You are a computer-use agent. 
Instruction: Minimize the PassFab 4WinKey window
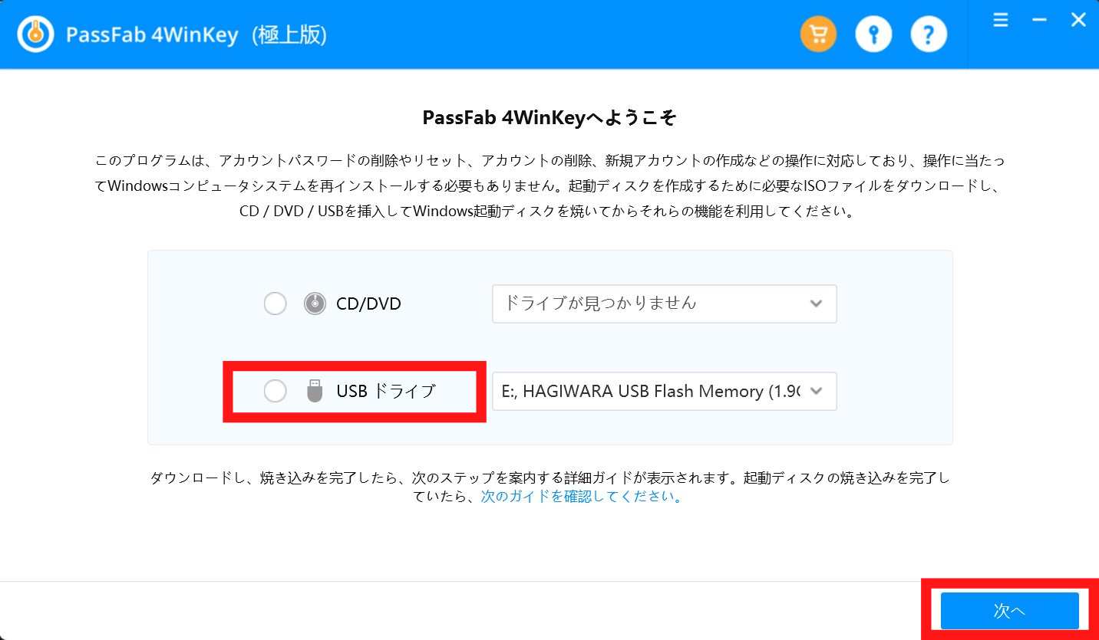point(1039,20)
